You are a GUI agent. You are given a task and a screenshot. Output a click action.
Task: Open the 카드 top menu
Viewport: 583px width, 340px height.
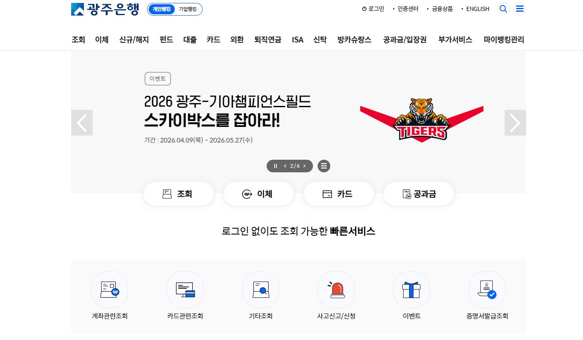214,40
